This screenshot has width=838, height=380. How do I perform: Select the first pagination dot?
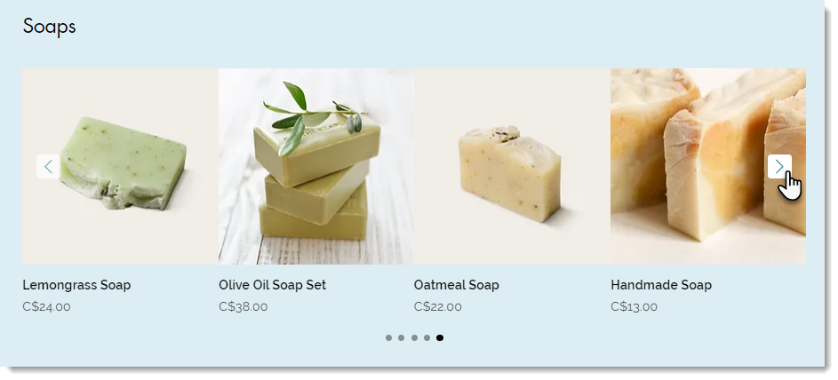[388, 338]
